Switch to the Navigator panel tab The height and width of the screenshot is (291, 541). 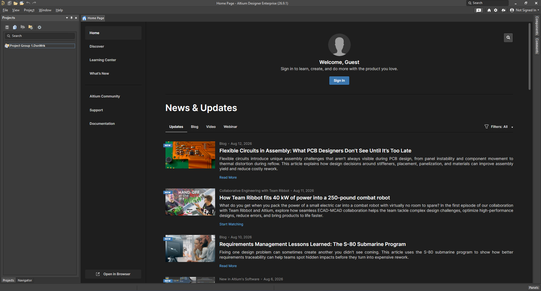[x=25, y=280]
